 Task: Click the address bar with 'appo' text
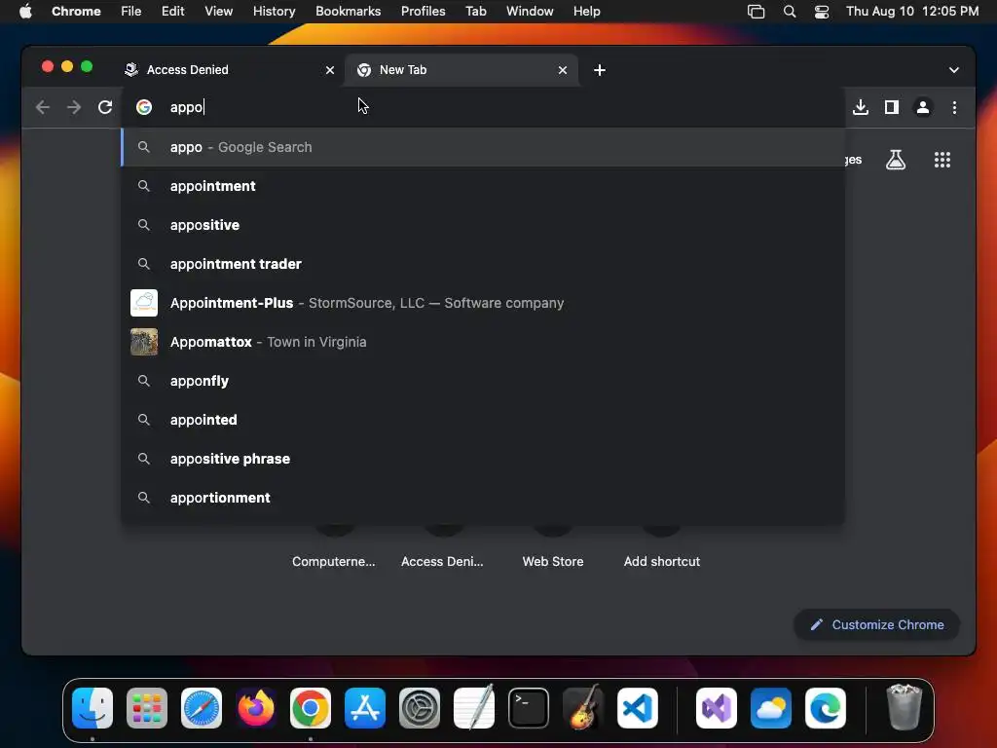tap(483, 107)
